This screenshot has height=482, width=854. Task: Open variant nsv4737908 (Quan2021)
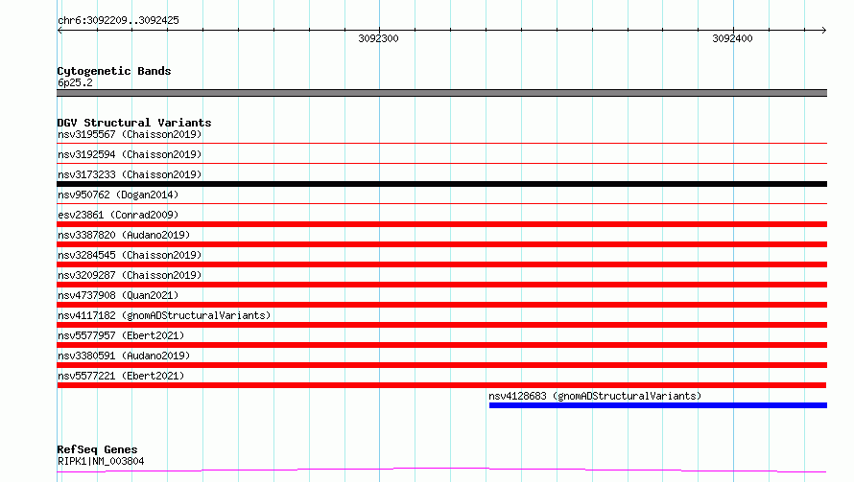(118, 295)
